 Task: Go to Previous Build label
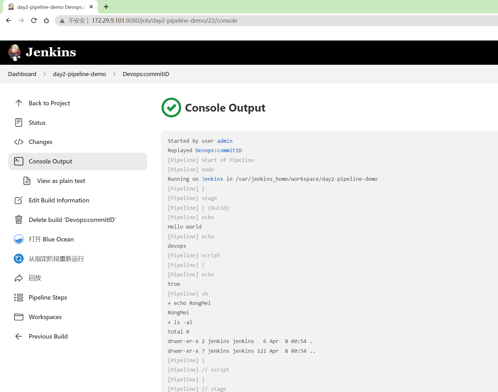48,336
